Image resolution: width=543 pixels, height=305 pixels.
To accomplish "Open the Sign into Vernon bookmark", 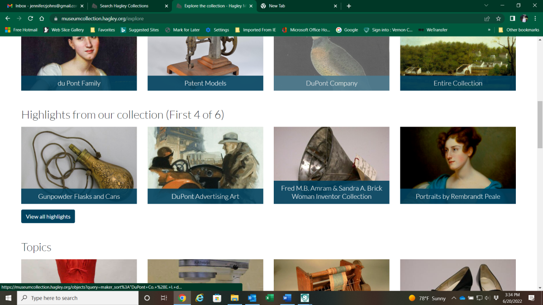I will coord(388,30).
